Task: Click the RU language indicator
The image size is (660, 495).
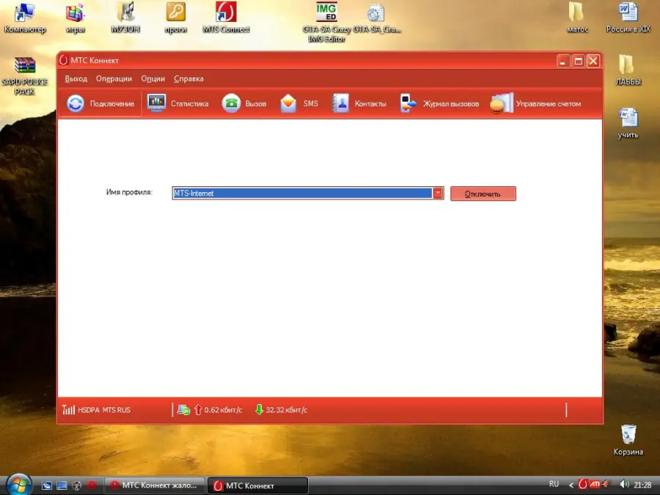Action: (x=554, y=484)
